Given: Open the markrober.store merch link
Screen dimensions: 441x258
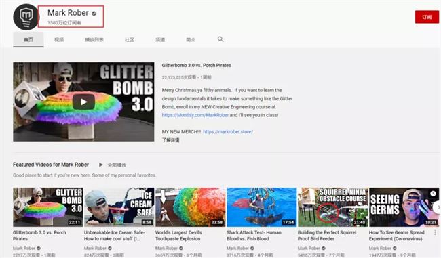Looking at the screenshot, I should pyautogui.click(x=228, y=131).
